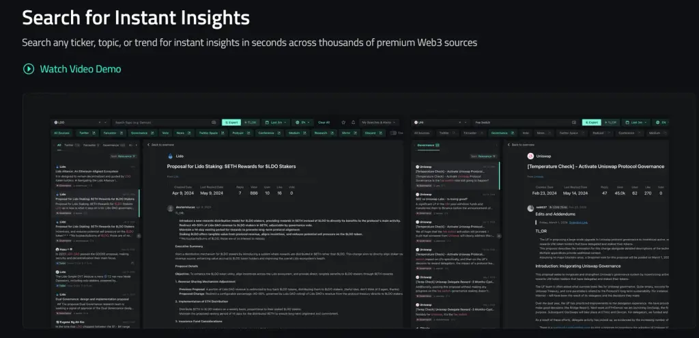The height and width of the screenshot is (338, 699).
Task: Select All Sources in the LDO panel
Action: click(x=62, y=133)
